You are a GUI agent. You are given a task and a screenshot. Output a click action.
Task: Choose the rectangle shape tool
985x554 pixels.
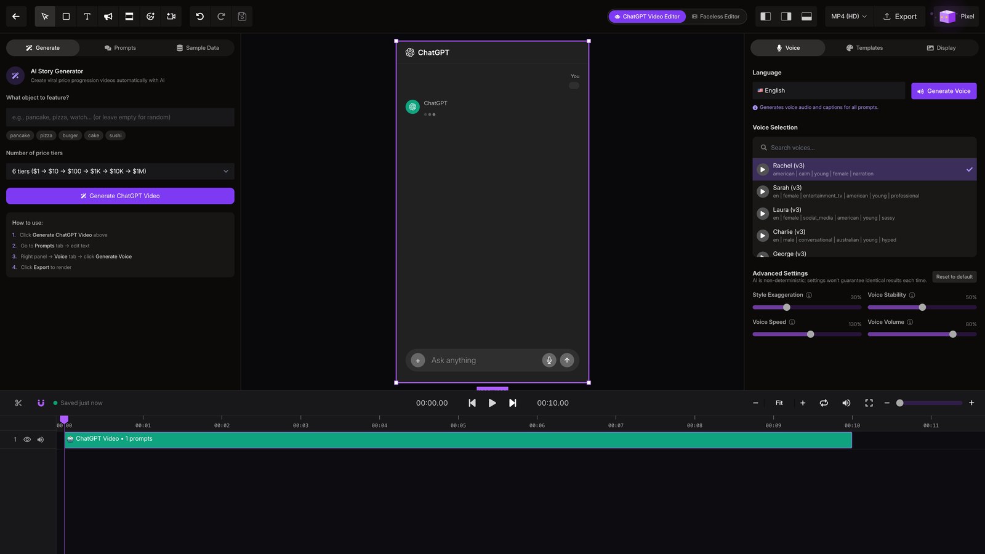(66, 17)
